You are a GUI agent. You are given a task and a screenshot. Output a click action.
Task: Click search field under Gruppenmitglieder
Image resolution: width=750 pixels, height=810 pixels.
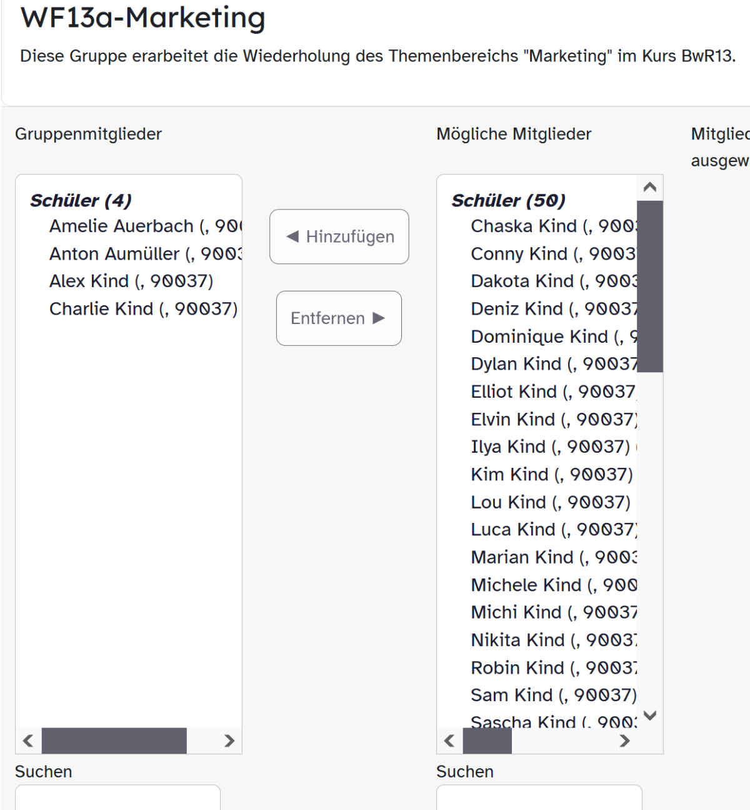pyautogui.click(x=117, y=798)
